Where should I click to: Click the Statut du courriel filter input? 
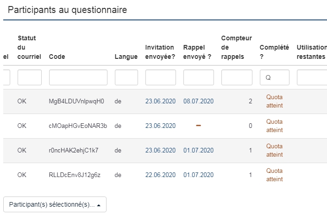point(30,77)
